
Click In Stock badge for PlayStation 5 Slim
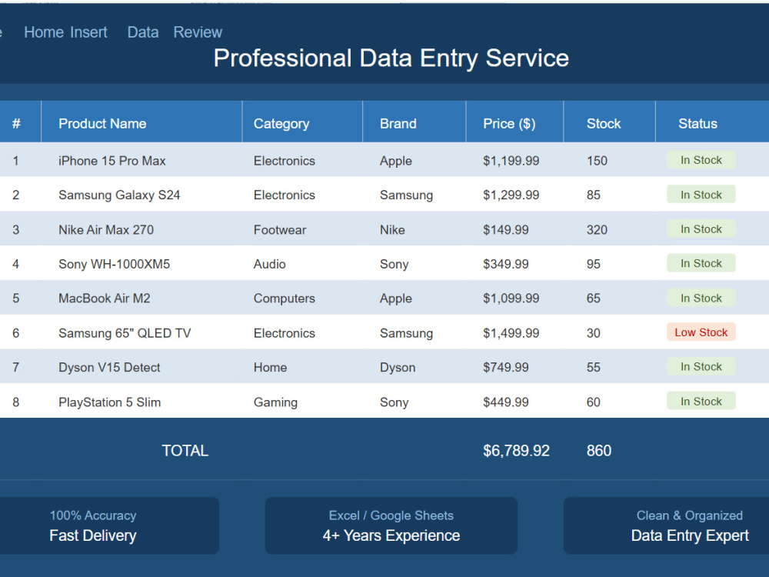701,402
